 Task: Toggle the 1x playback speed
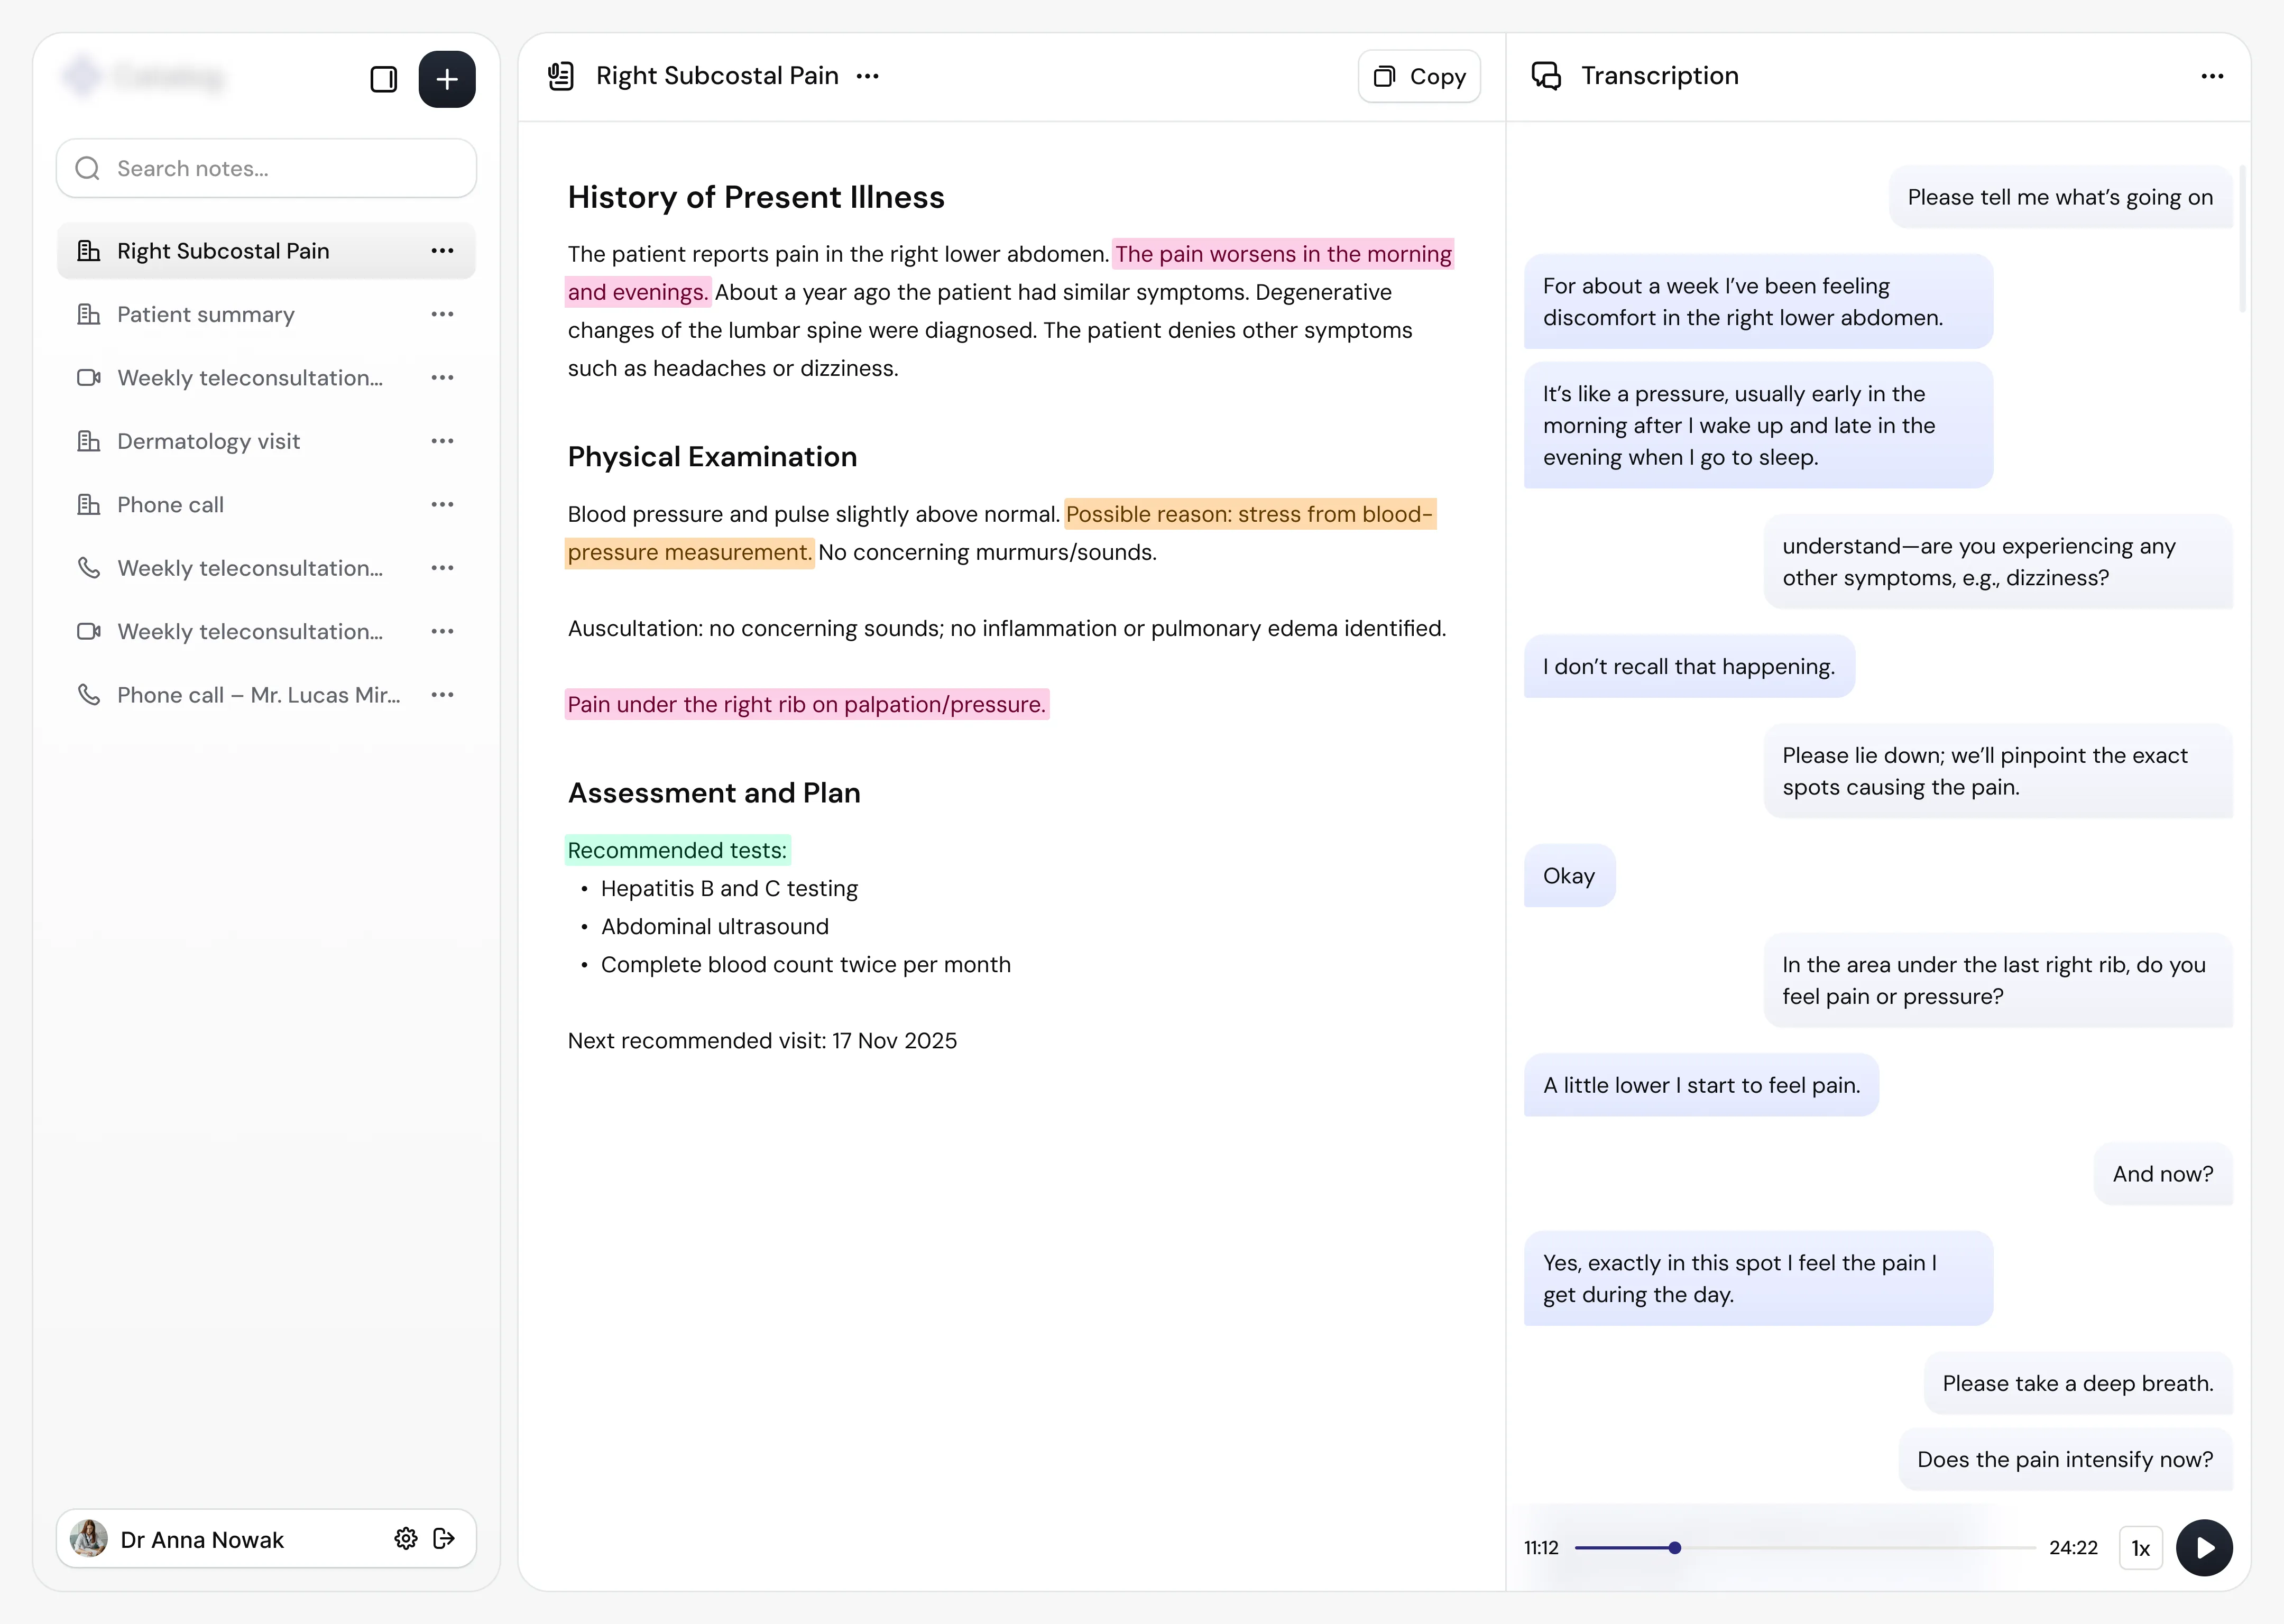pyautogui.click(x=2141, y=1547)
